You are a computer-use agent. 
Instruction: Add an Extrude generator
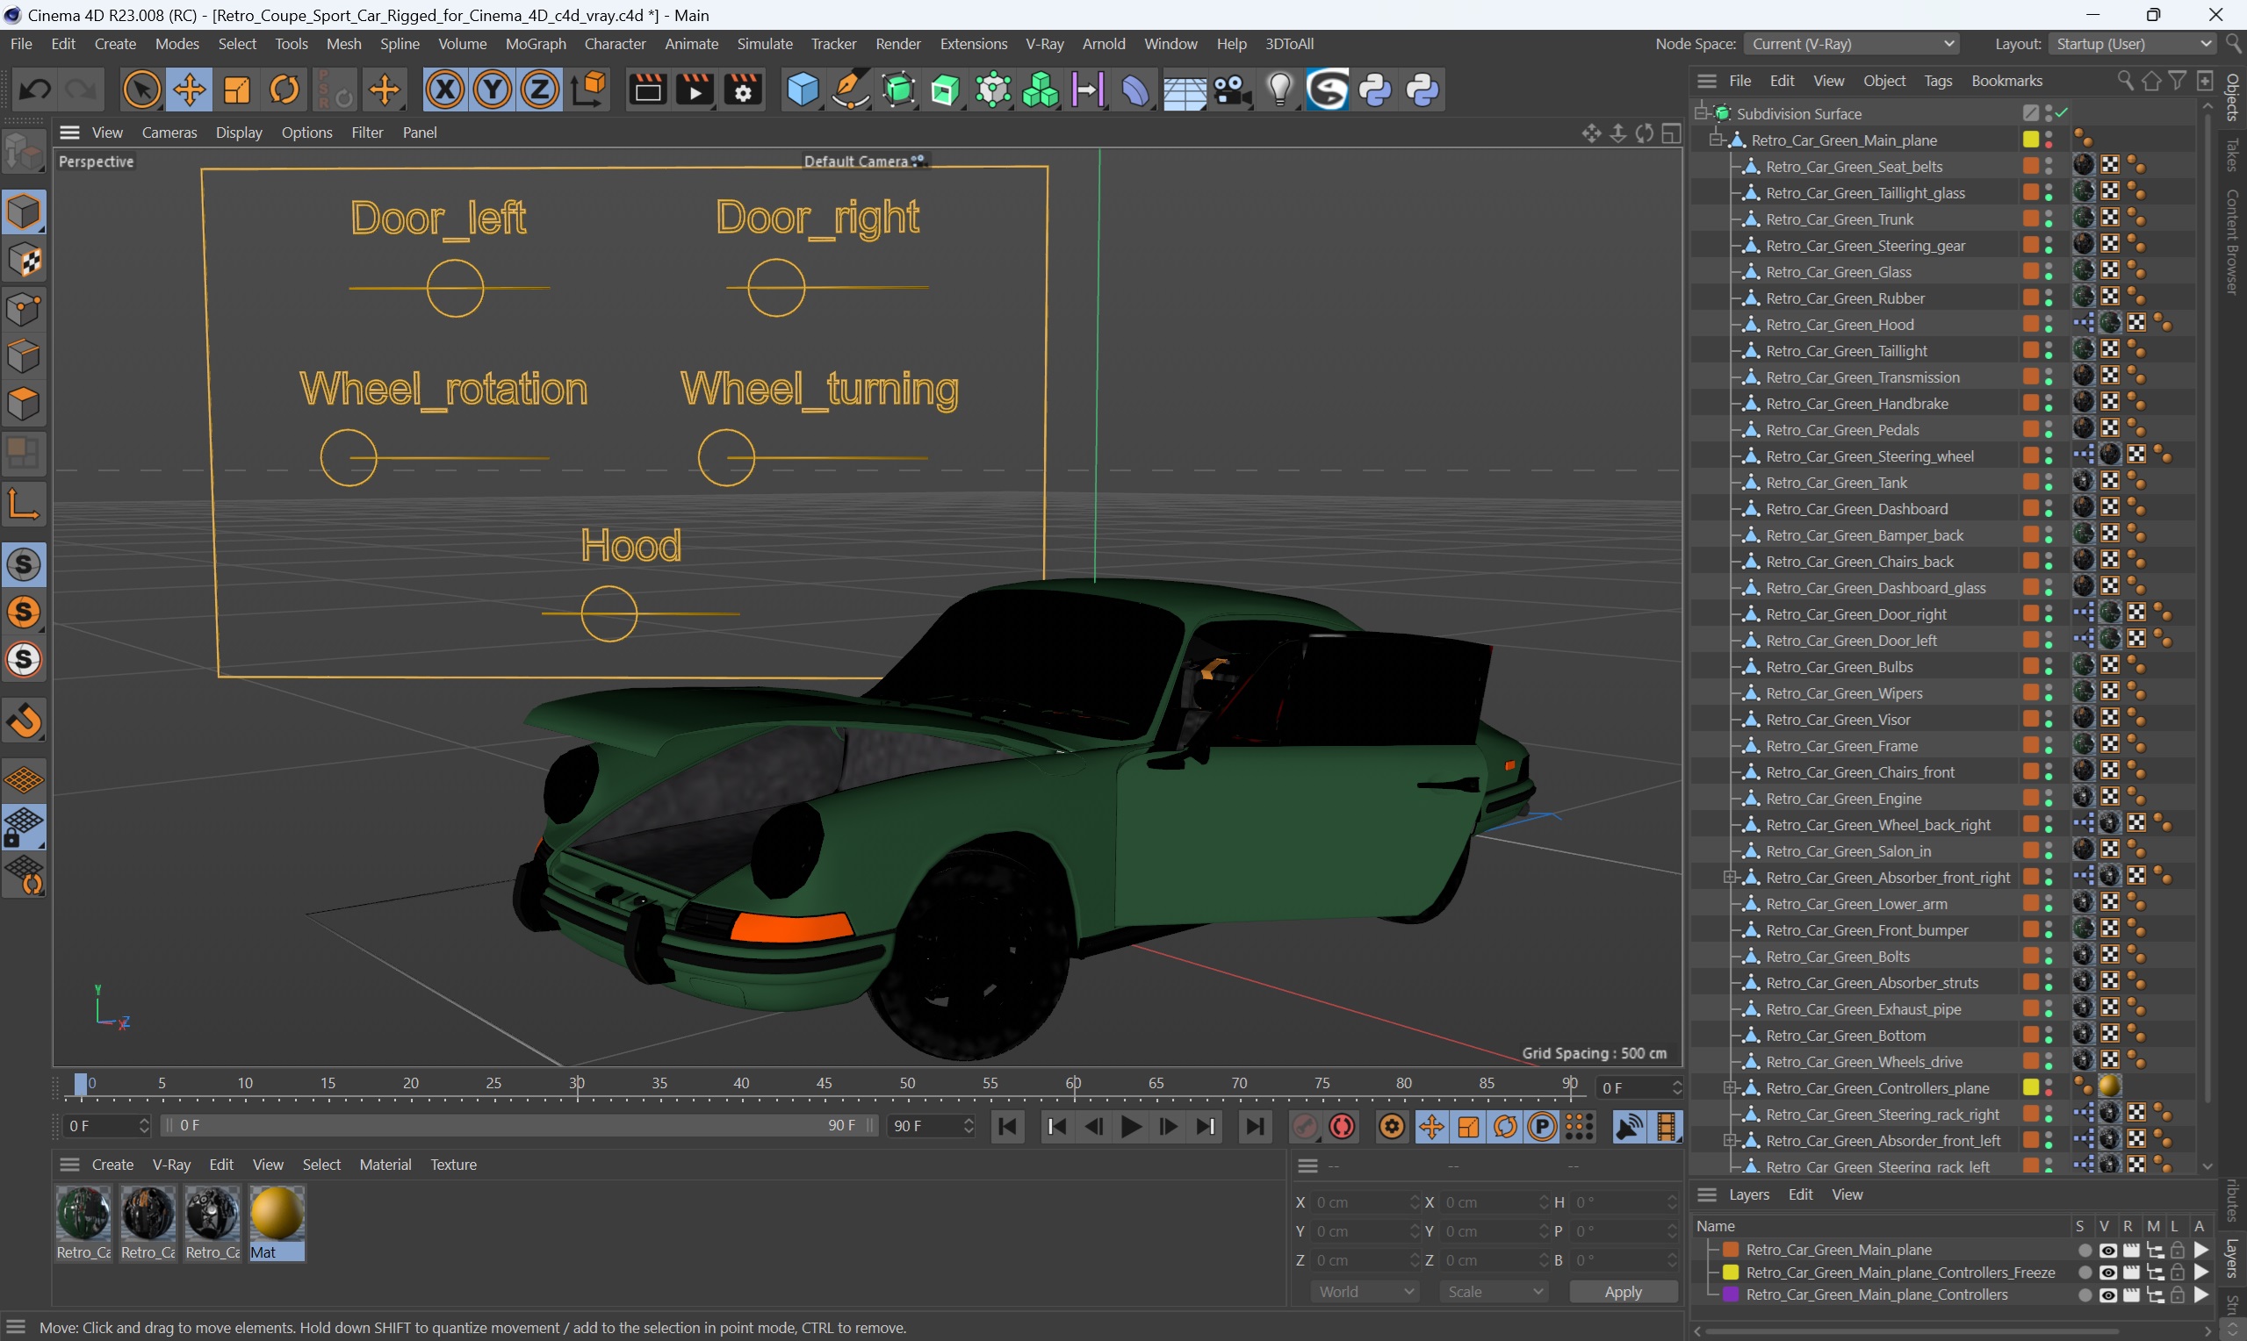click(946, 90)
